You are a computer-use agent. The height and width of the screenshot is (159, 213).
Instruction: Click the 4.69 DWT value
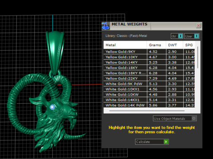(172, 79)
